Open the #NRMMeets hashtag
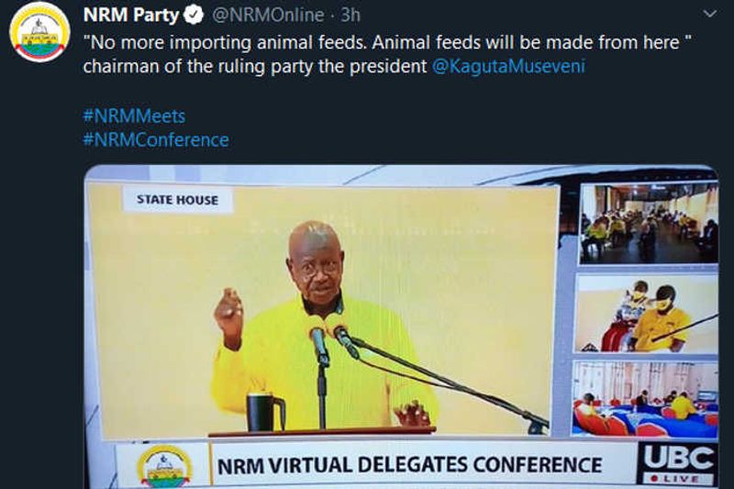734x489 pixels. tap(133, 117)
